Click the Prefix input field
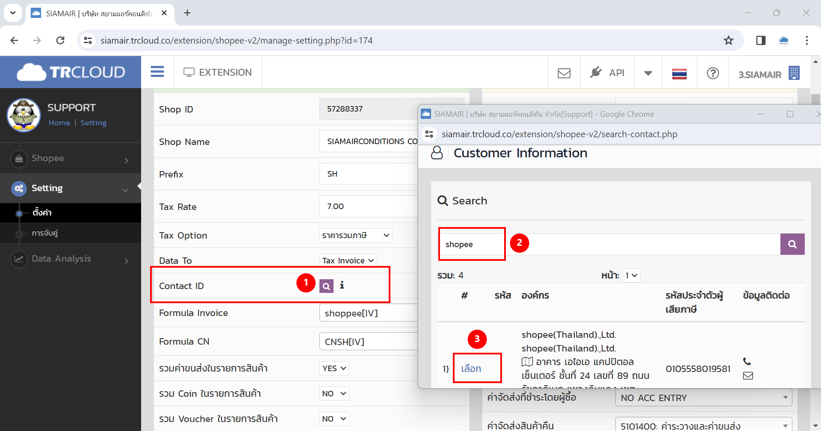 point(369,174)
